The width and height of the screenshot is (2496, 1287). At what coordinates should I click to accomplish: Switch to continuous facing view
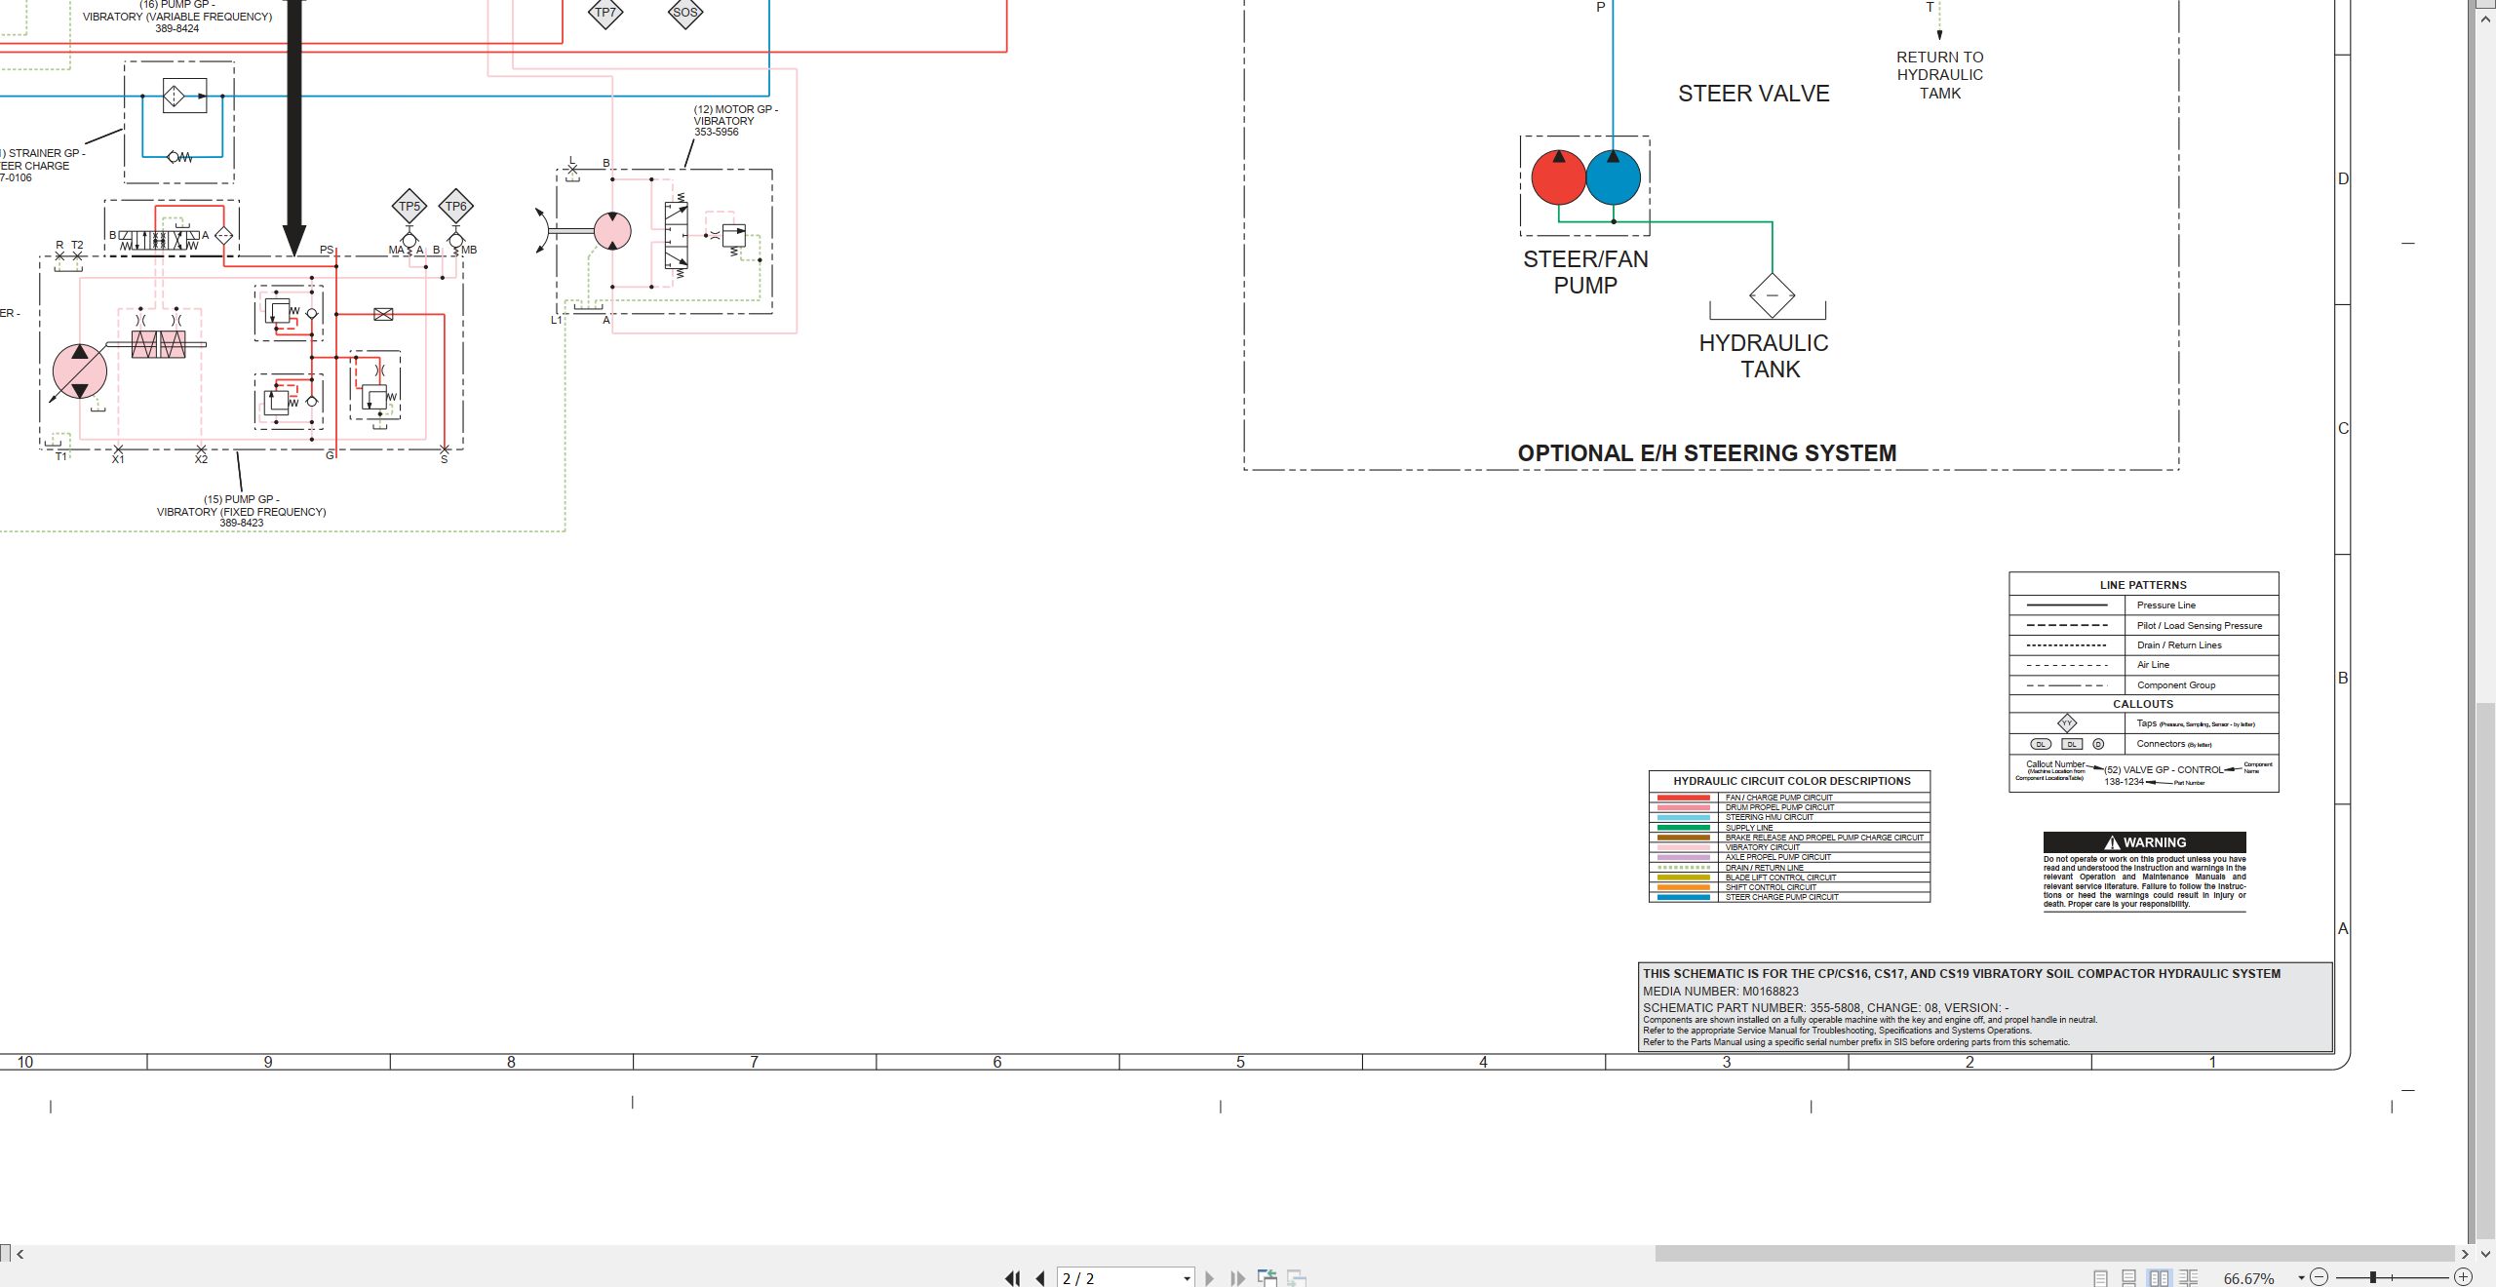2189,1278
